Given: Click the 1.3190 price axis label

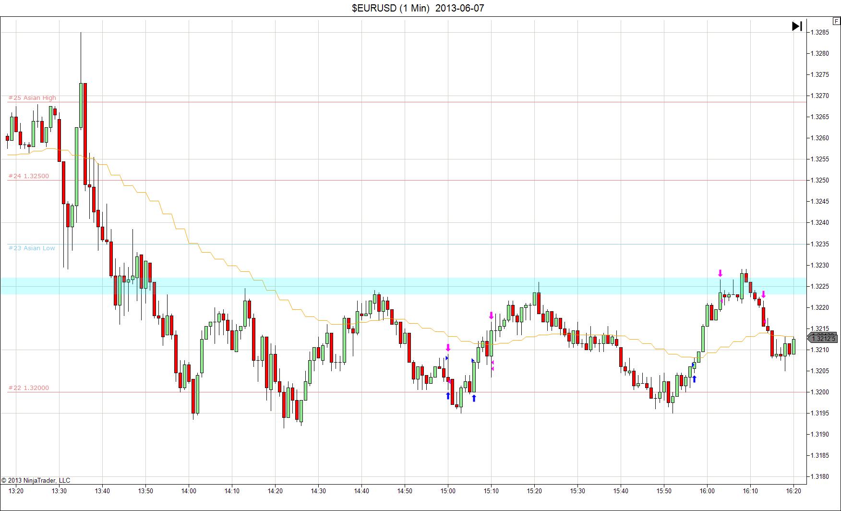Looking at the screenshot, I should (819, 435).
